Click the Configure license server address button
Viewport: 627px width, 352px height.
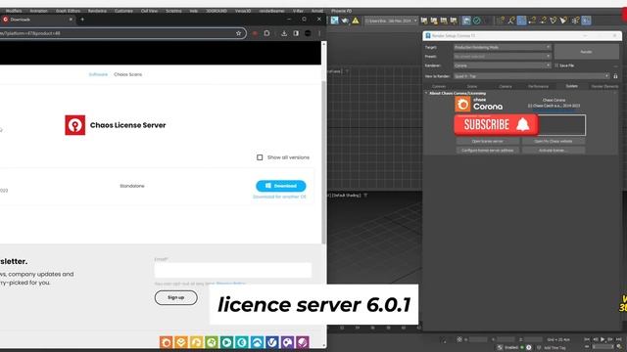(488, 151)
